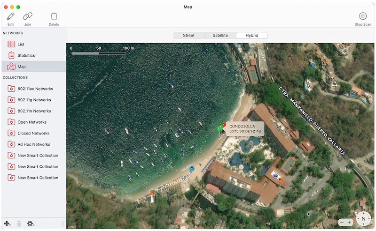Click the Statistics label in sidebar
This screenshot has width=376, height=231.
point(26,55)
